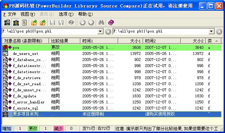
Task: Sort by 对象名称 column header
Action: [25, 41]
